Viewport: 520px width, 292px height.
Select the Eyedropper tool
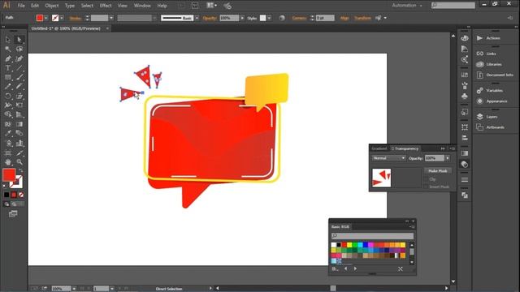8,134
